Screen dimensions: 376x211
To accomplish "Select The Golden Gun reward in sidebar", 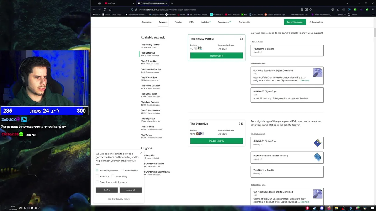I will coord(150,62).
